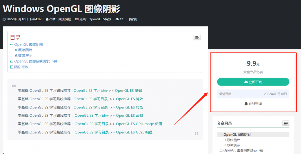
Task: Open OpenGL ES 学习目录 link before 基础
Action: pyautogui.click(x=91, y=91)
